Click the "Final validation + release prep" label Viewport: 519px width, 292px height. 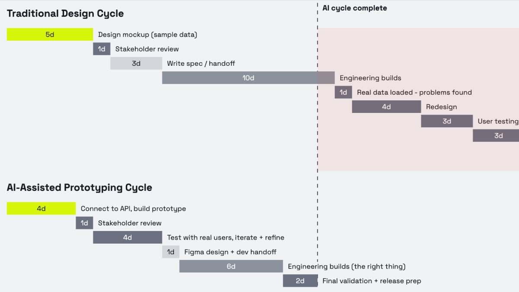tap(372, 281)
